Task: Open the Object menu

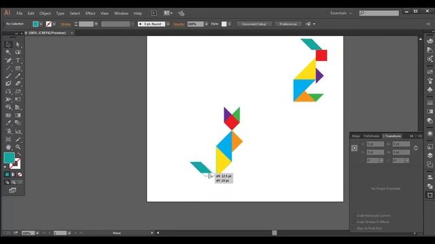Action: [45, 14]
